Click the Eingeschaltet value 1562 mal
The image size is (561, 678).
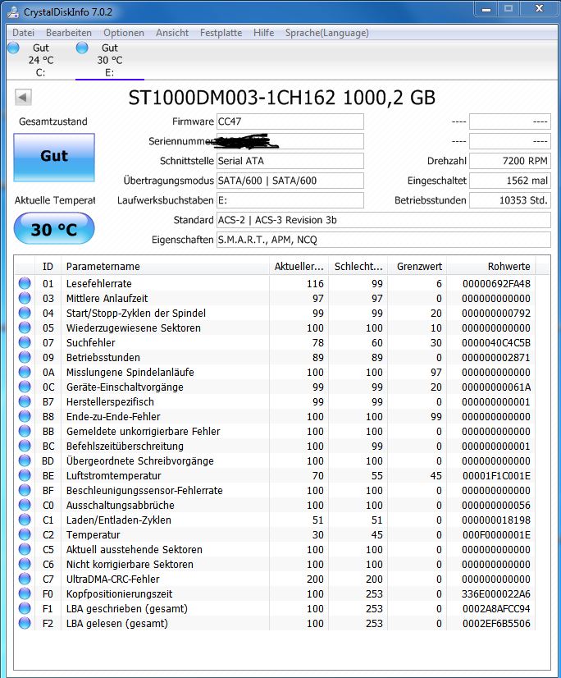click(510, 181)
